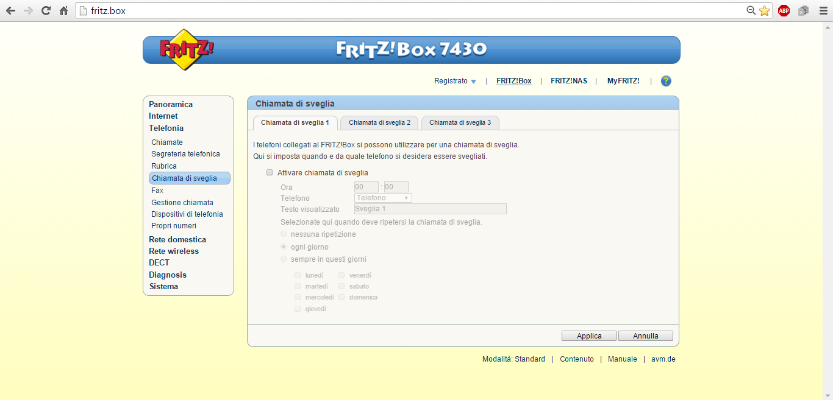This screenshot has height=400, width=833.
Task: Open the Segreteria telefonica sidebar item
Action: coord(185,154)
